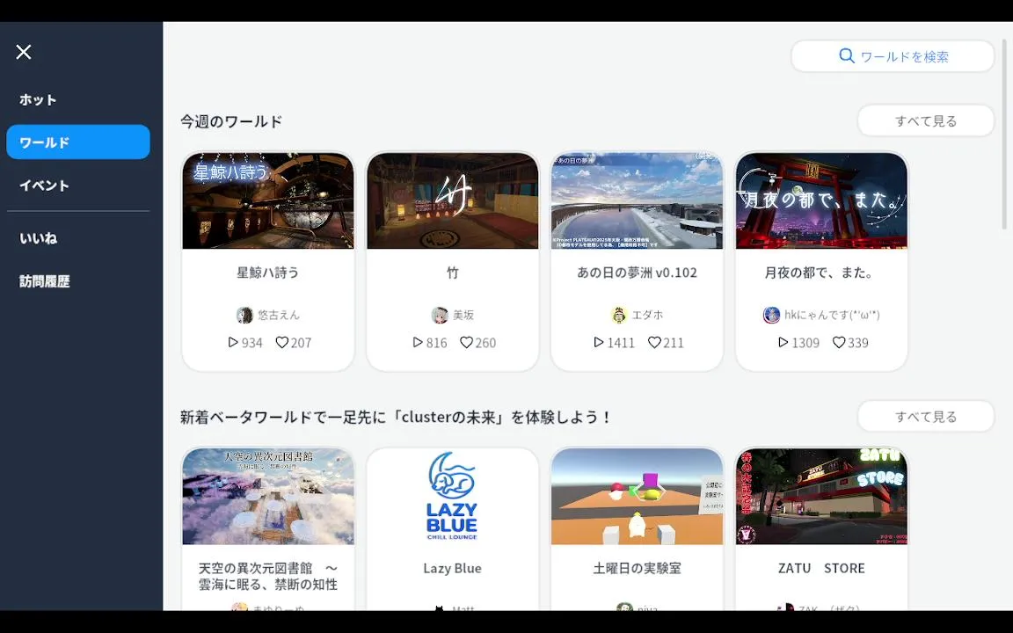The height and width of the screenshot is (633, 1013).
Task: Click the like count 260
Action: coord(485,343)
